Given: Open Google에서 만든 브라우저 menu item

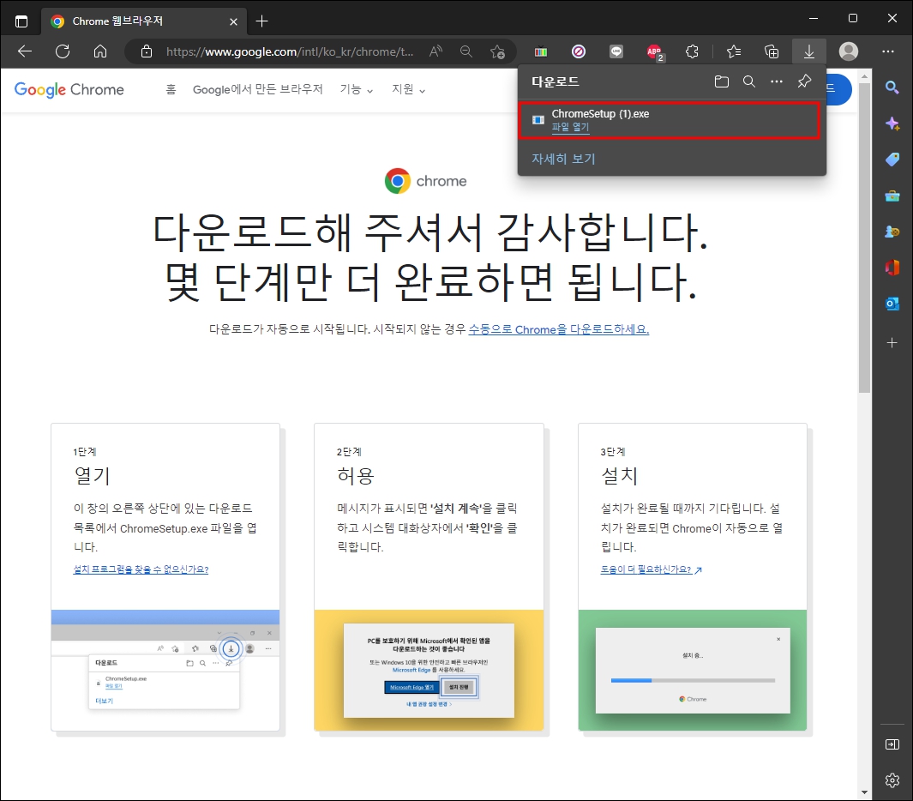Looking at the screenshot, I should click(257, 89).
